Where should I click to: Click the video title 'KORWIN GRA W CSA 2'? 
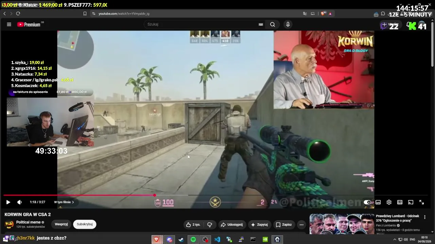pyautogui.click(x=28, y=215)
